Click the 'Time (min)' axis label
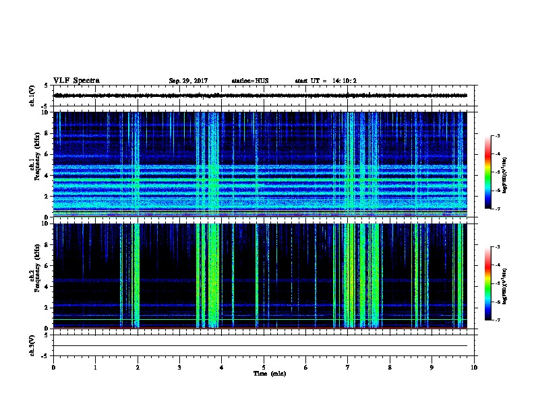Screen dimensions: 534x412 [x=270, y=374]
